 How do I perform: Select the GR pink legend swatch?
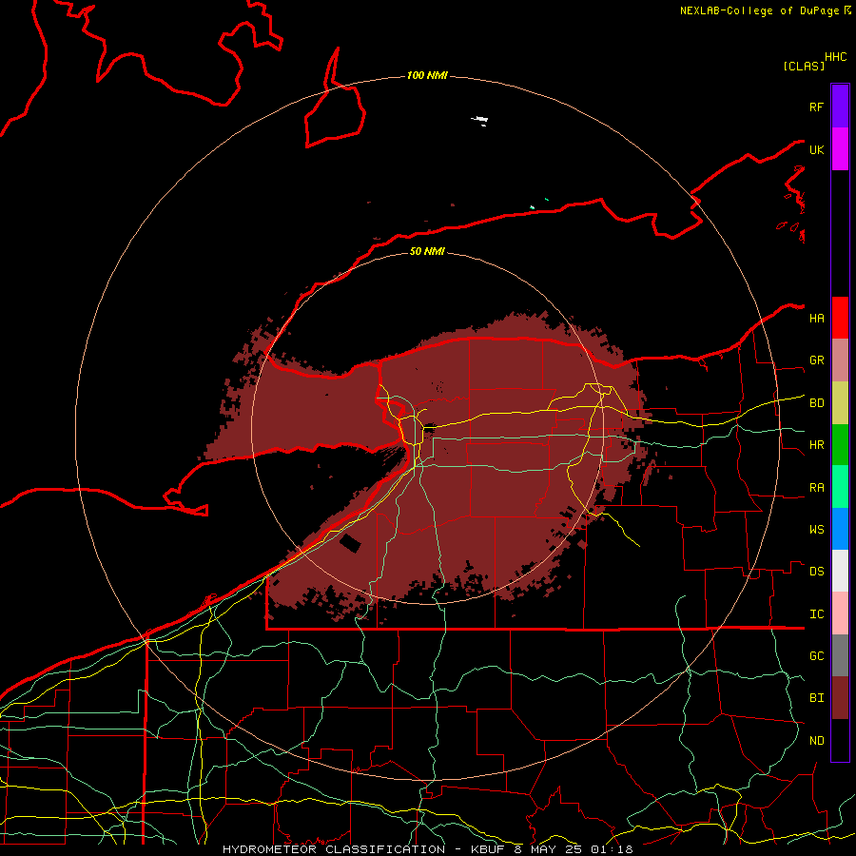pyautogui.click(x=840, y=360)
